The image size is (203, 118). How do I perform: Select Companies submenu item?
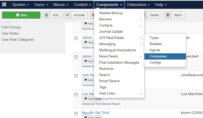[165, 56]
